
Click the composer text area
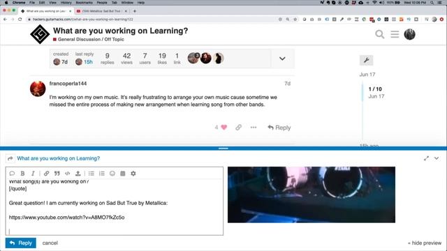pos(115,207)
